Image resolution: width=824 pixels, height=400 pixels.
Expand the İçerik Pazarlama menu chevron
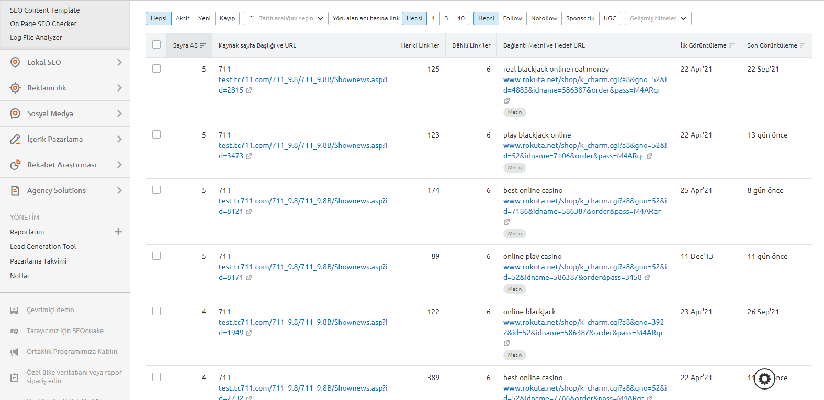119,139
